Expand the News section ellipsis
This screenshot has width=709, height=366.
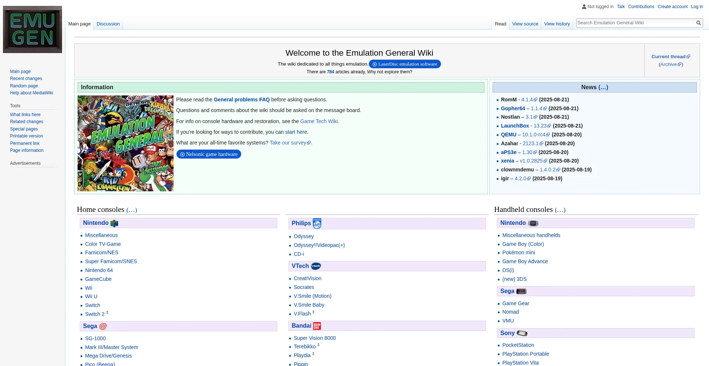click(x=603, y=87)
